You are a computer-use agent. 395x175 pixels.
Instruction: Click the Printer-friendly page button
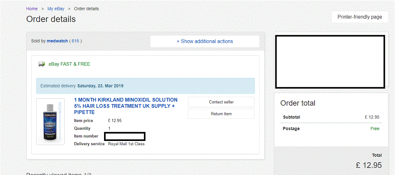point(360,17)
